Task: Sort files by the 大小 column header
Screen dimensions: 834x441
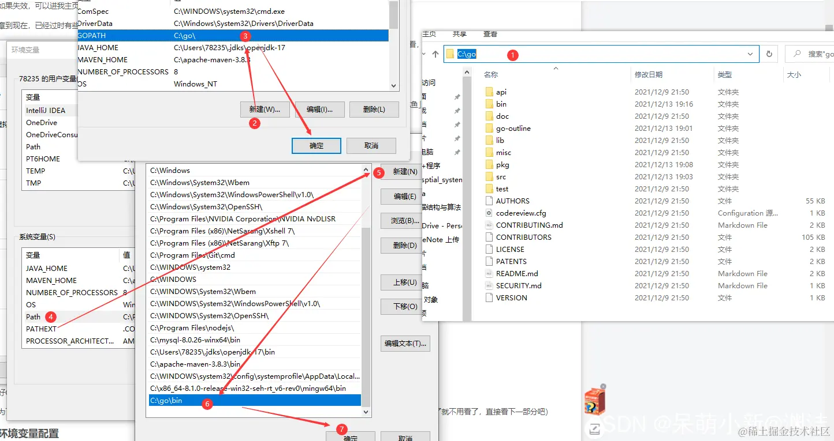Action: coord(794,75)
